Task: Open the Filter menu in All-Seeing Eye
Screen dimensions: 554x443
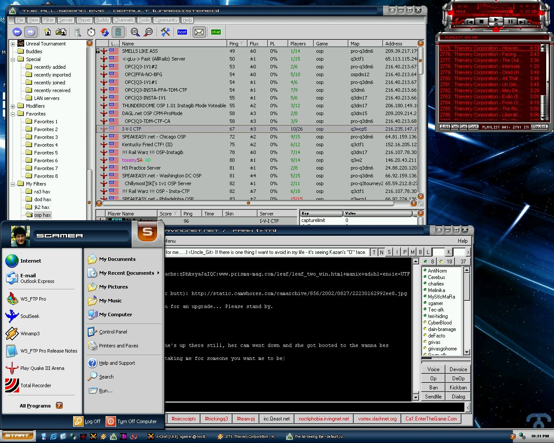Action: 48,20
